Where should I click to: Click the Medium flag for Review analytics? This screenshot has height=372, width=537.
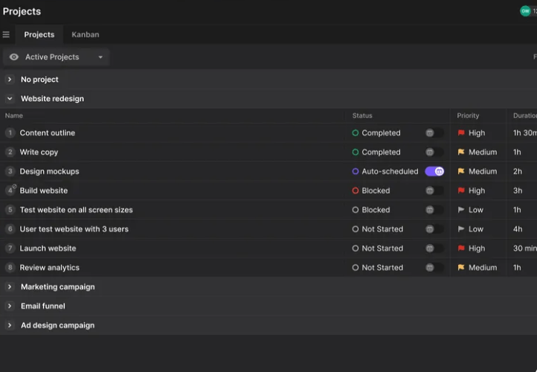click(461, 268)
